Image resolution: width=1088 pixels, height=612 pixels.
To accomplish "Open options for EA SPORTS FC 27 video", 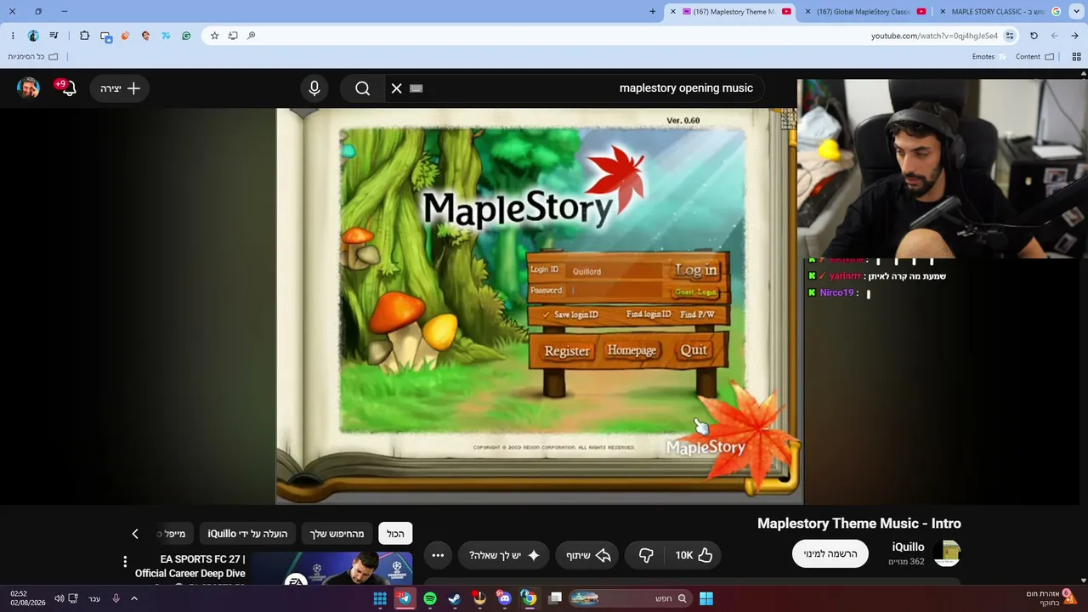I will click(x=125, y=562).
